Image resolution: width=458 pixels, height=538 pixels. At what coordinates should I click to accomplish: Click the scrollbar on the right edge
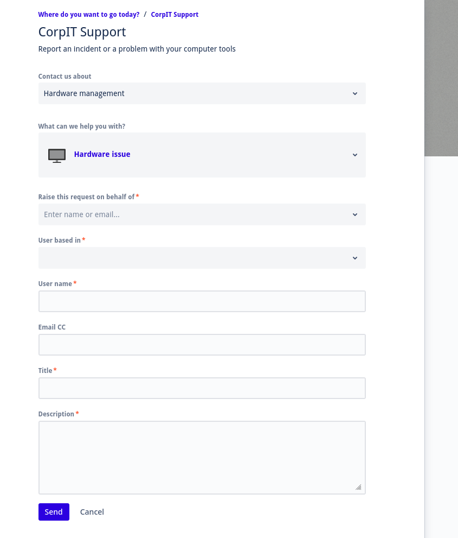(x=441, y=79)
